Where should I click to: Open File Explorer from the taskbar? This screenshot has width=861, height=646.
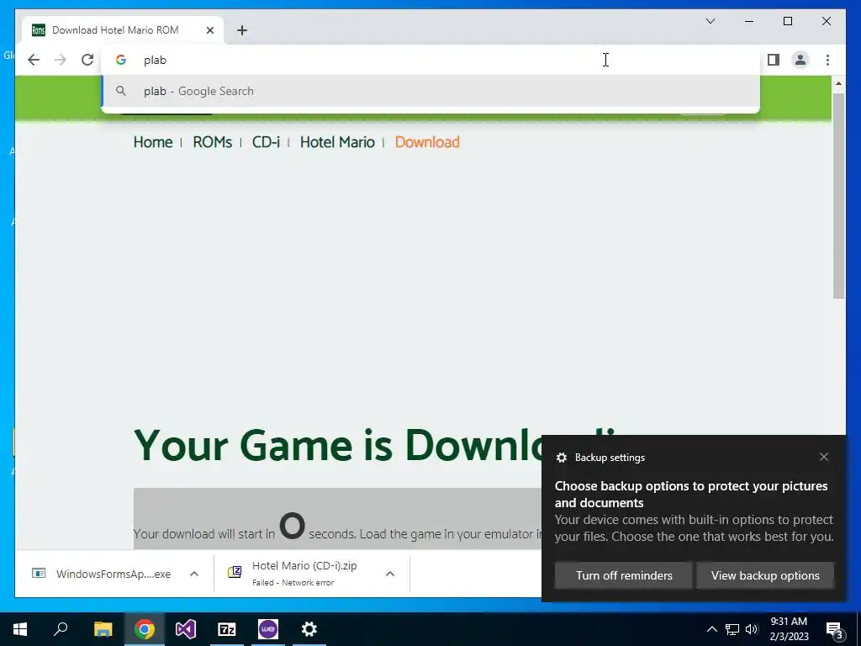click(x=103, y=629)
